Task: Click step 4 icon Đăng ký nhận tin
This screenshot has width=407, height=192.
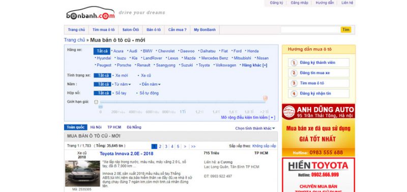Action: coord(294,94)
